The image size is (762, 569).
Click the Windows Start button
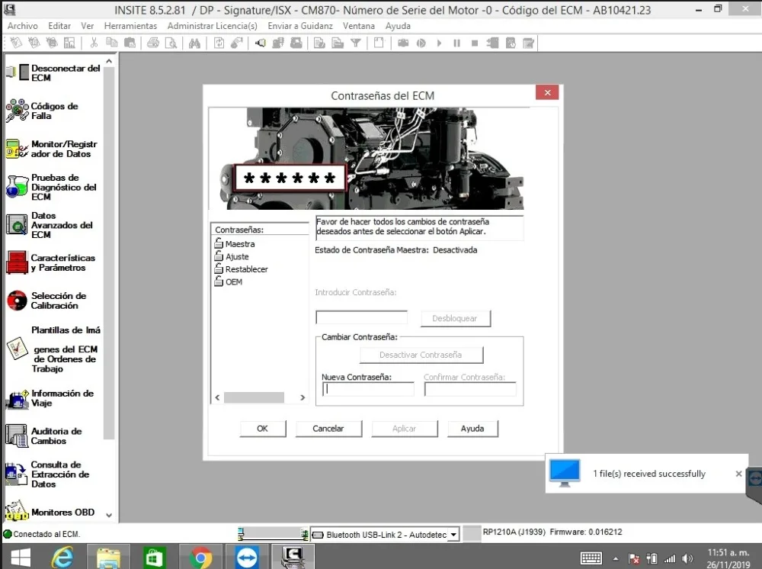(x=20, y=558)
